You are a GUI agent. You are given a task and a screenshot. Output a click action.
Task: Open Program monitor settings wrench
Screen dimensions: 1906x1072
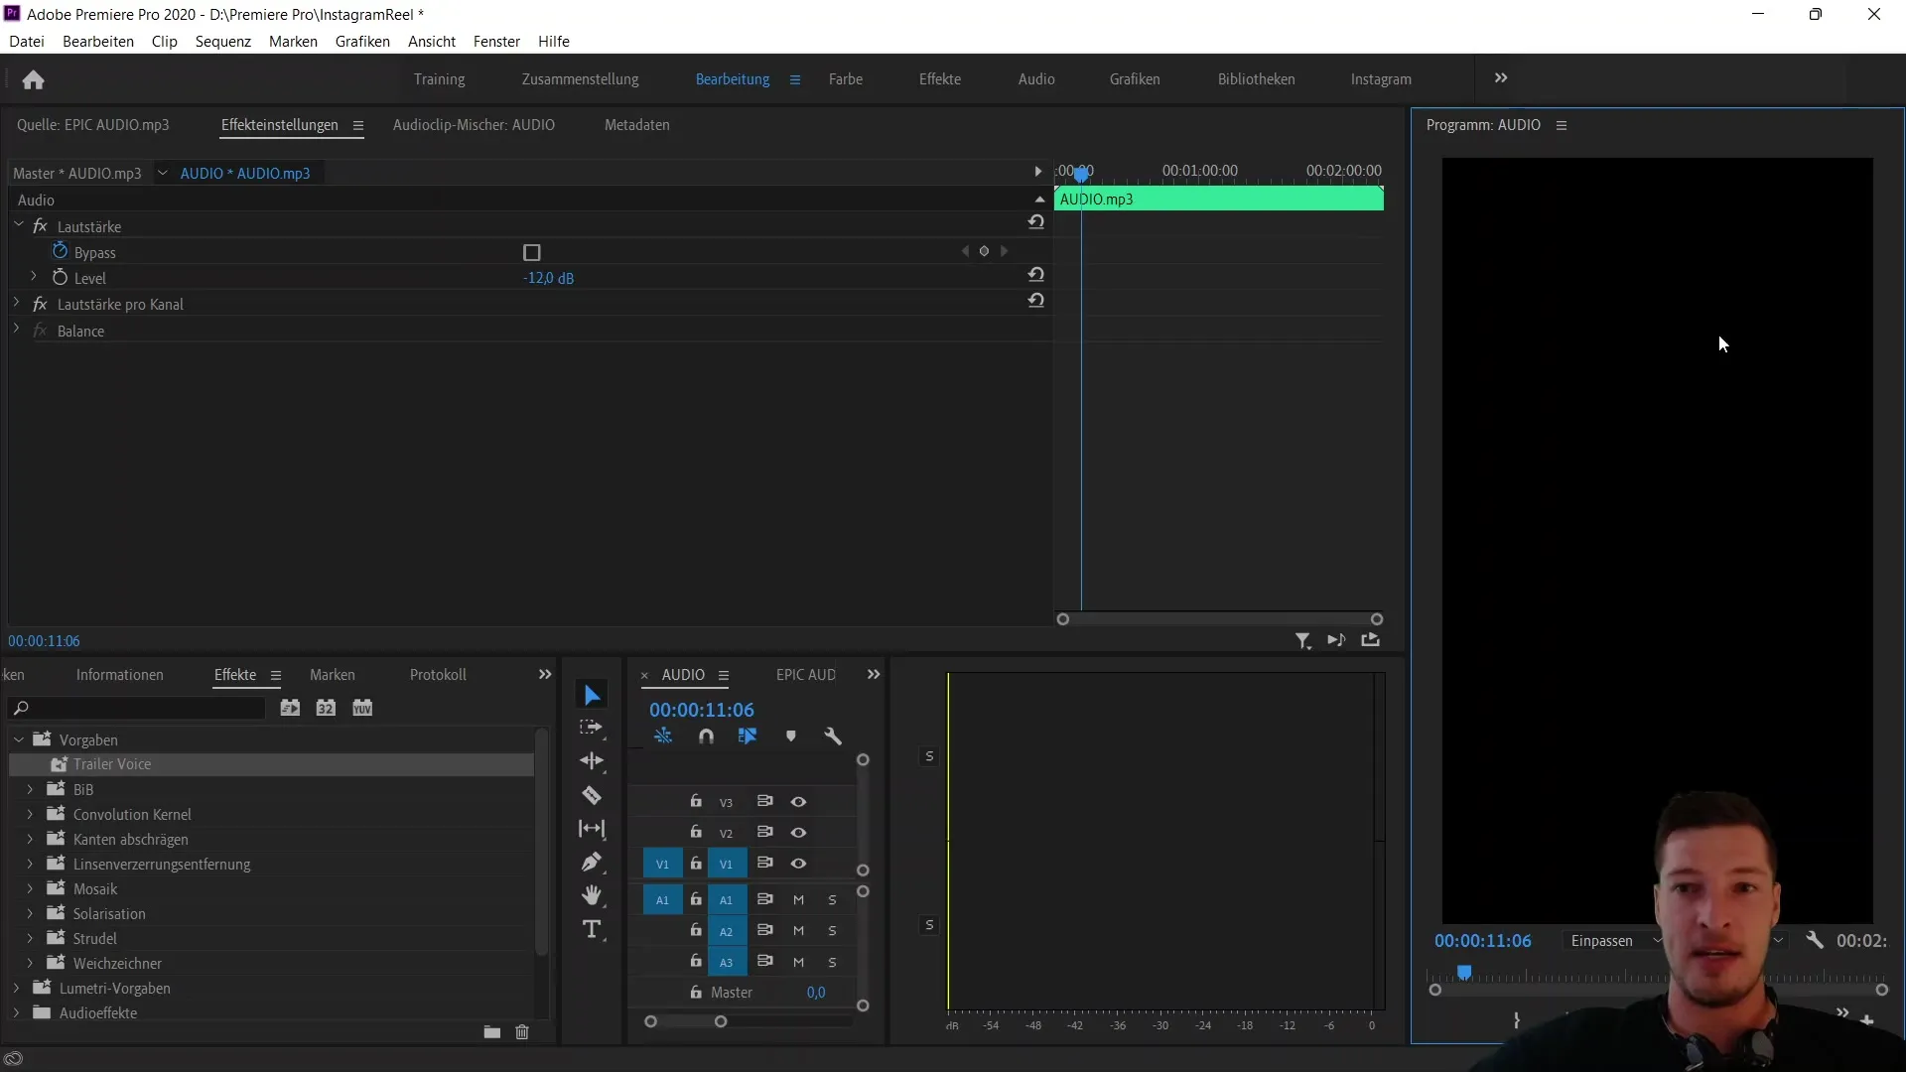(1815, 940)
